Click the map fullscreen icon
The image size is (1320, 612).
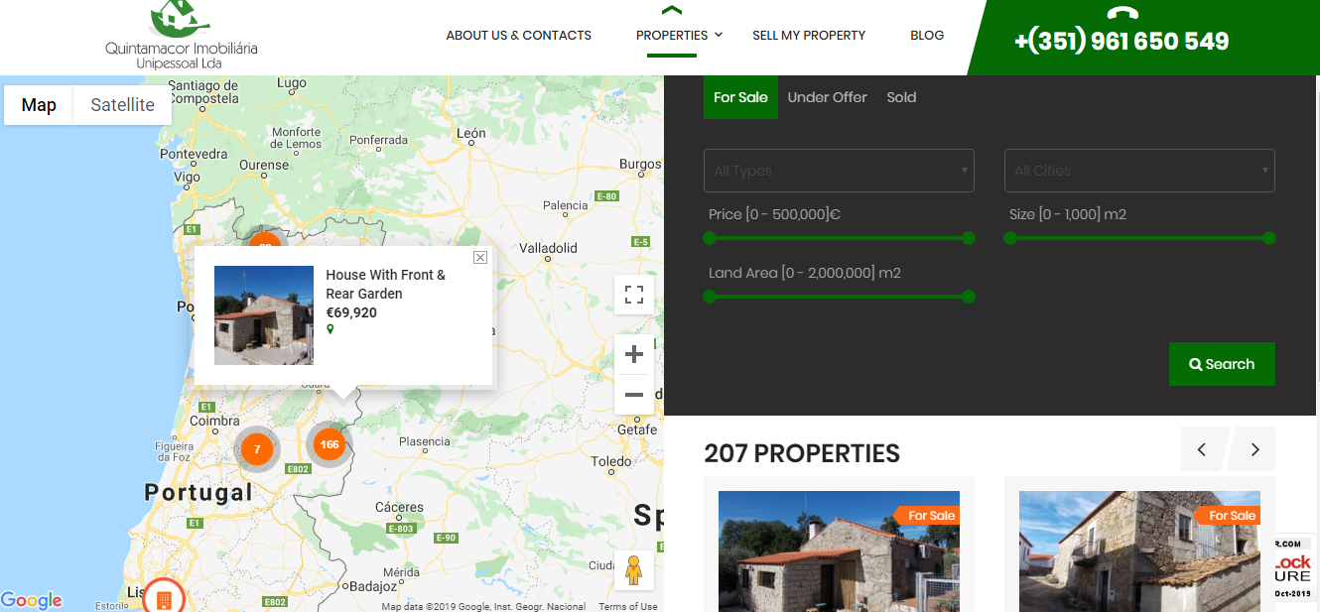click(x=634, y=295)
